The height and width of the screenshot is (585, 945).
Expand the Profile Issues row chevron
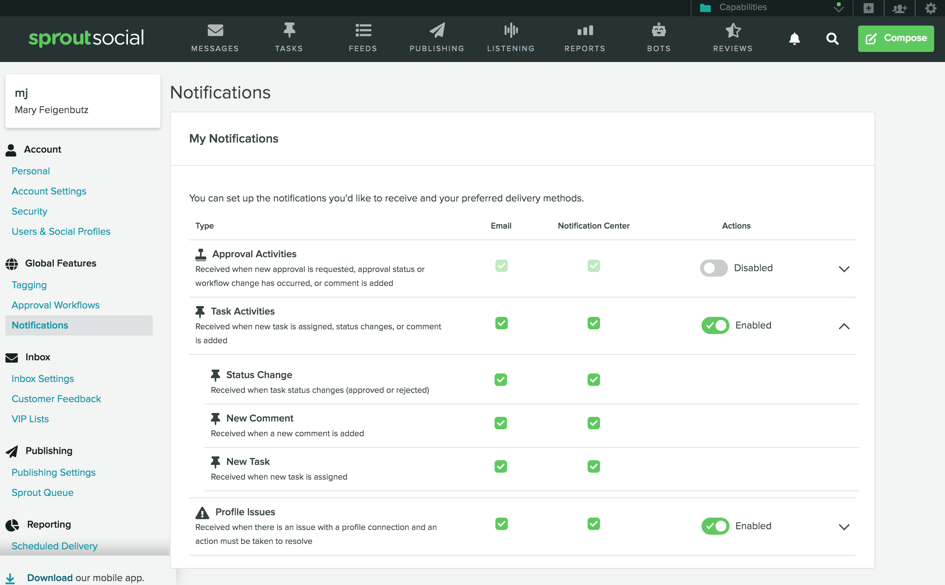pyautogui.click(x=844, y=527)
